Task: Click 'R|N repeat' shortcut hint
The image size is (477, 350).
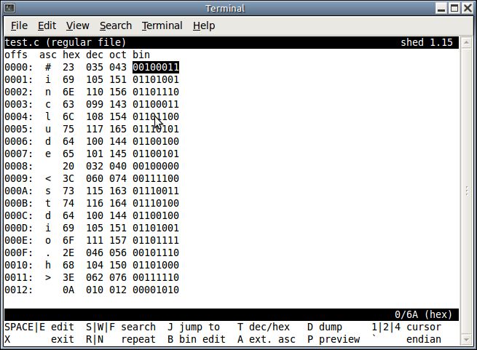Action: point(121,339)
